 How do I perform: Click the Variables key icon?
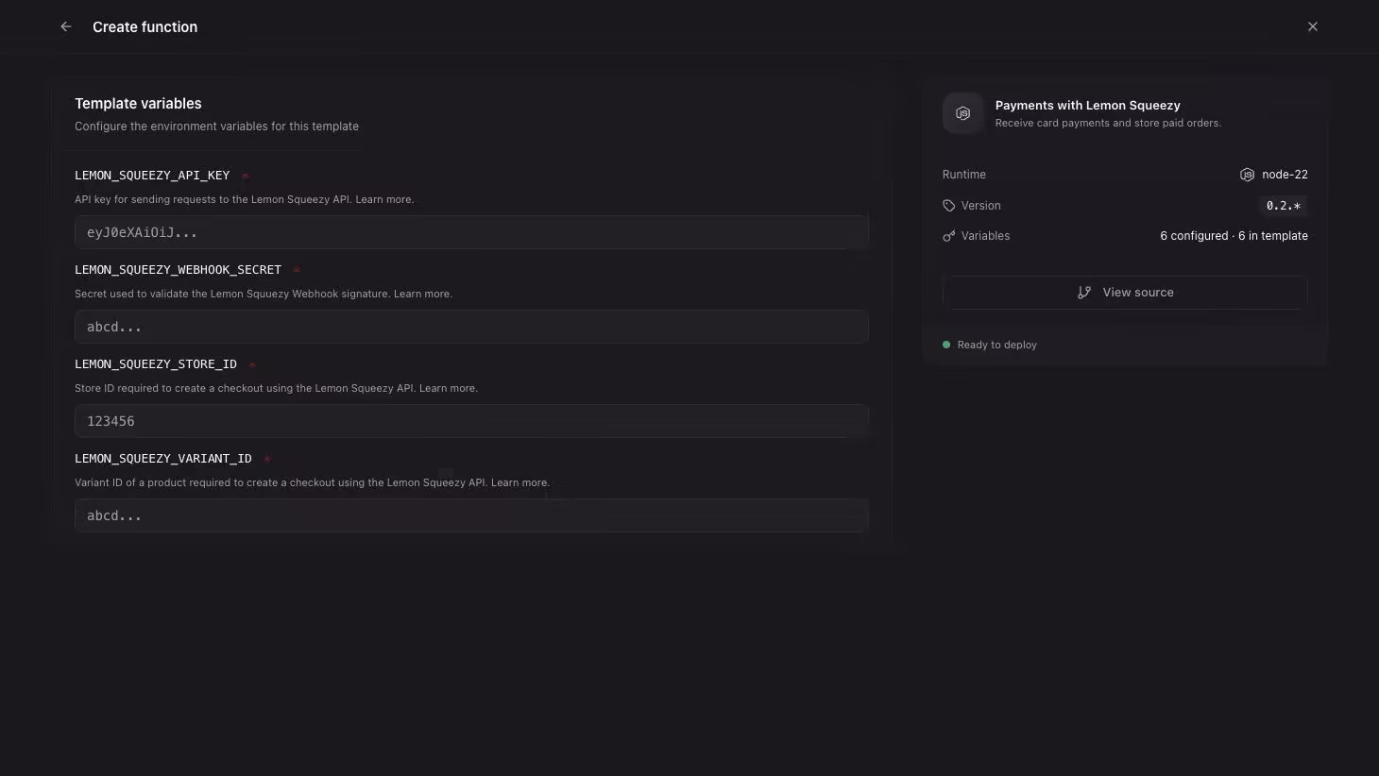(x=948, y=236)
